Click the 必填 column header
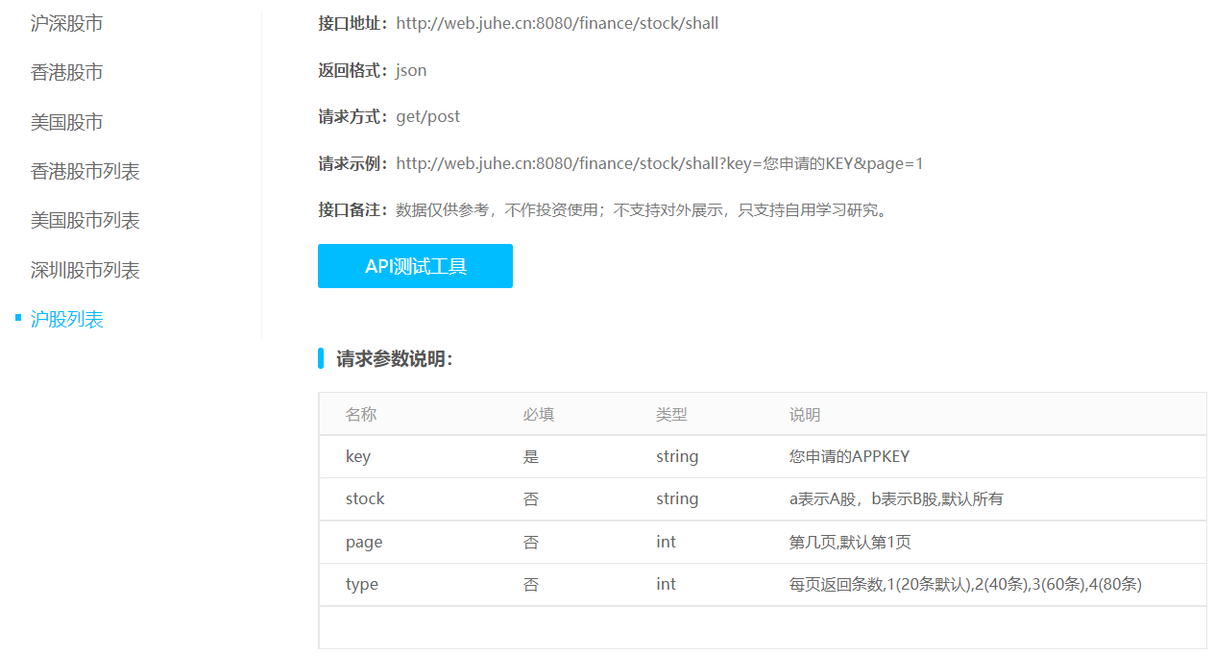The height and width of the screenshot is (655, 1214). point(539,415)
